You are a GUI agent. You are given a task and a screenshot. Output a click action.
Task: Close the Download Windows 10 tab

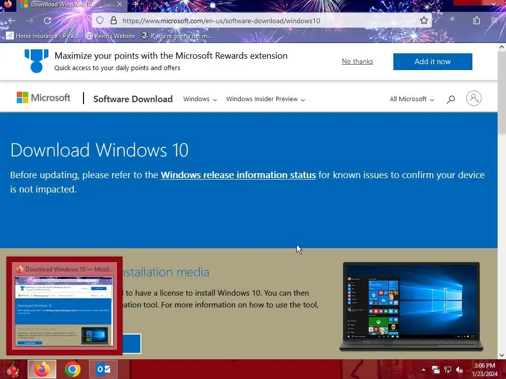click(x=120, y=4)
